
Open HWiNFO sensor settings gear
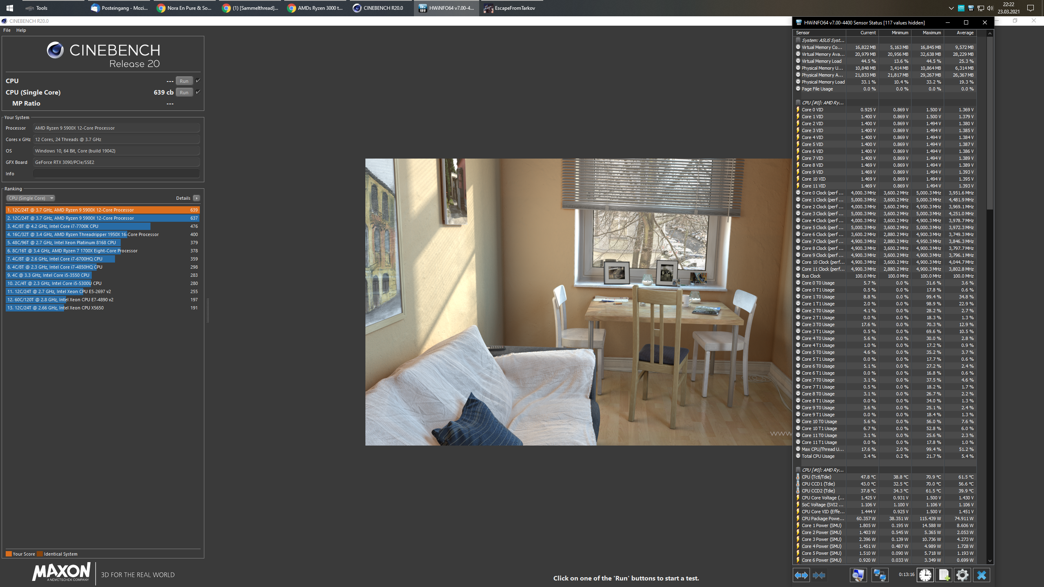tap(962, 575)
